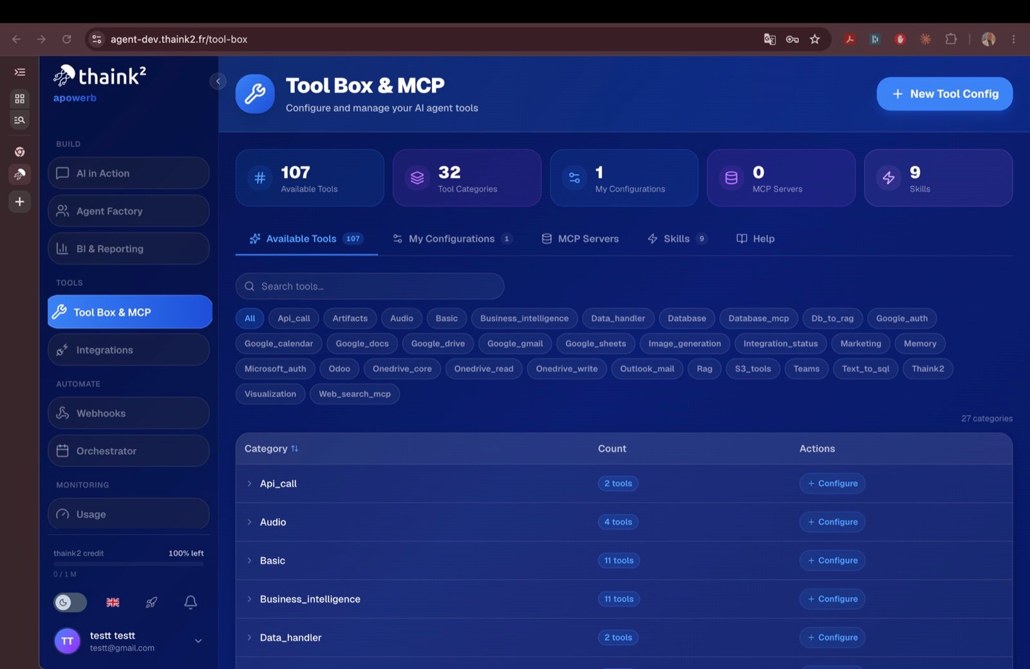The image size is (1030, 669).
Task: Open the tab list icon in left strip
Action: (20, 72)
